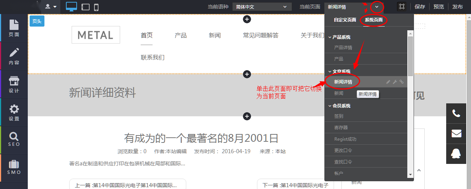Click the wrench icon on 新闻详情 row

pyautogui.click(x=395, y=82)
